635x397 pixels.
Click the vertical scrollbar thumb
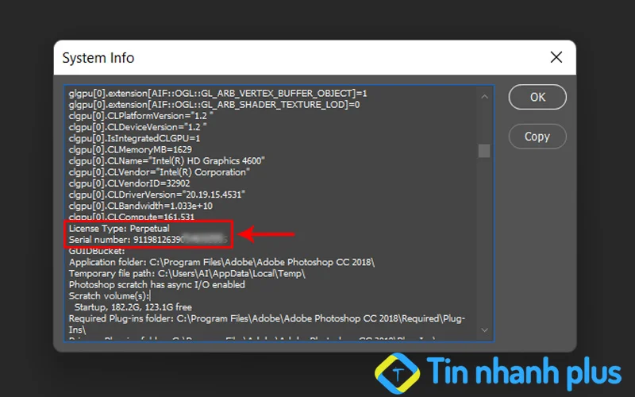(x=484, y=151)
